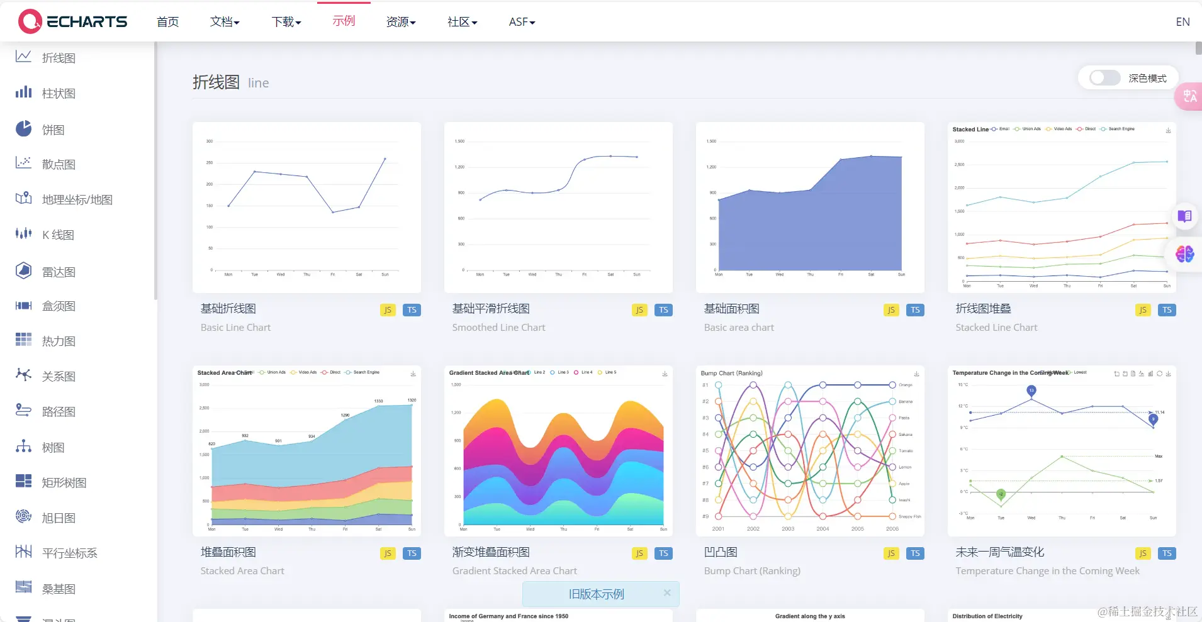
Task: Click the ECharts logo in the header
Action: pos(71,21)
